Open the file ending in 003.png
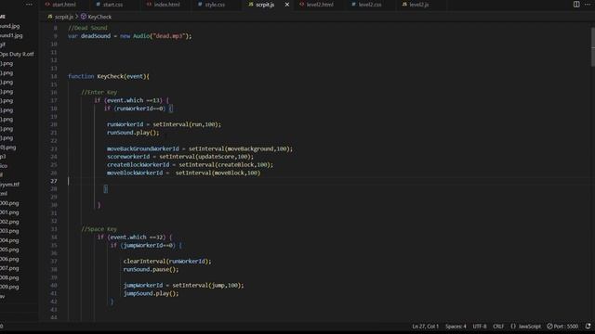The image size is (595, 334). click(x=9, y=231)
